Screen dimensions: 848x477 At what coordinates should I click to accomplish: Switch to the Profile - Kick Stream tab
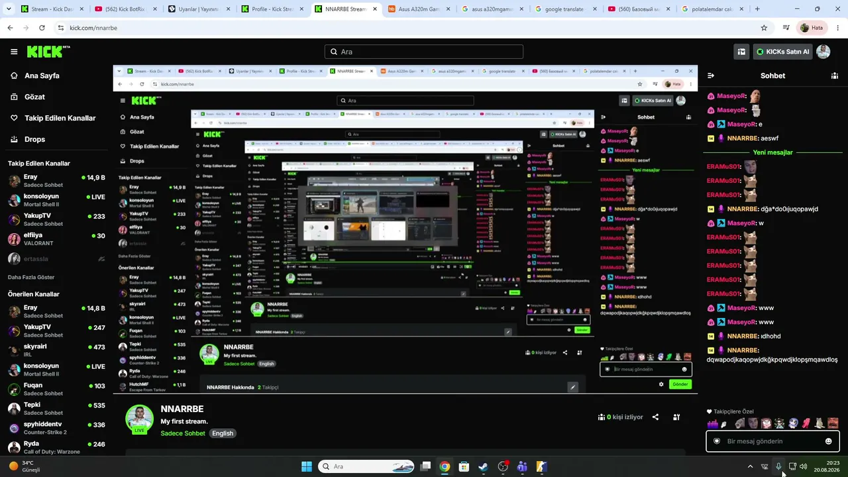click(272, 9)
